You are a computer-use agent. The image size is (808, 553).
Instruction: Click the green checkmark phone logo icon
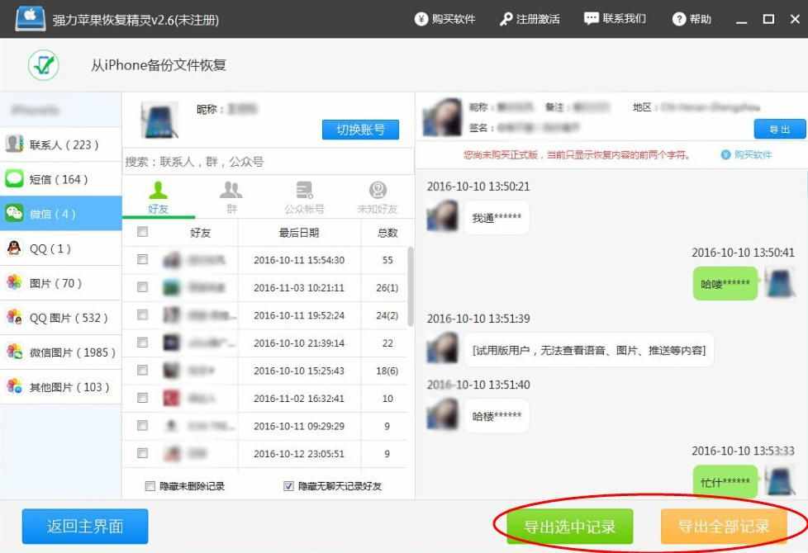click(x=43, y=65)
